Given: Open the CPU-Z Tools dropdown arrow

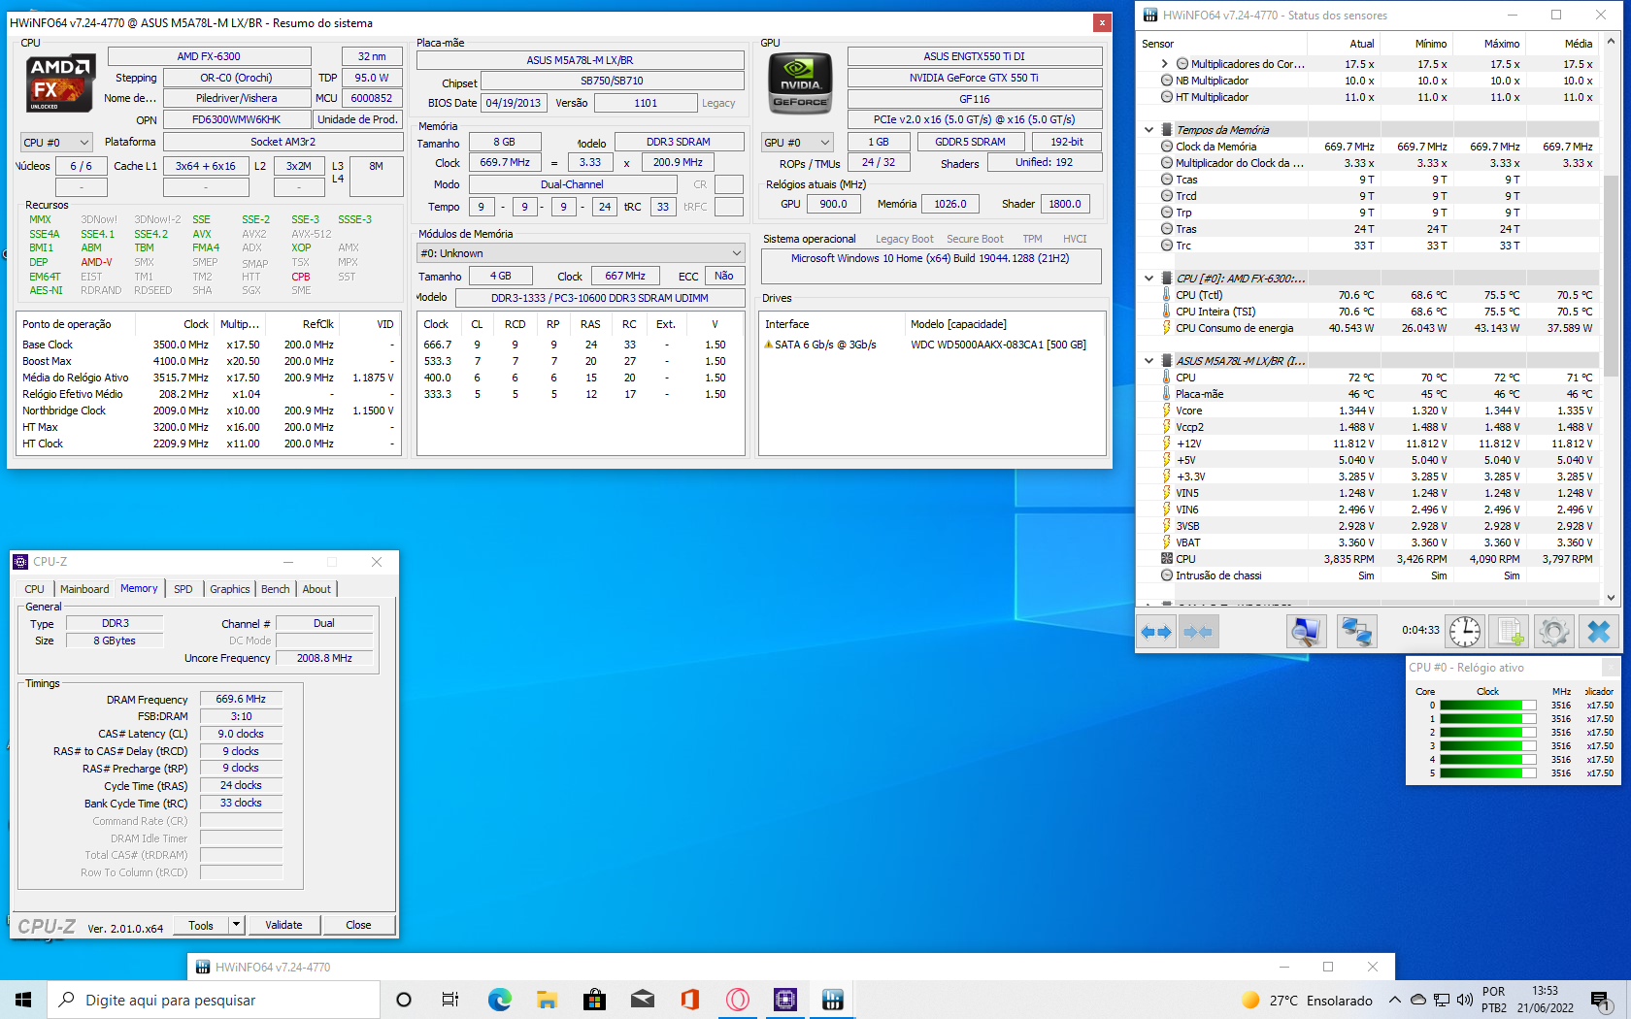Looking at the screenshot, I should (236, 925).
